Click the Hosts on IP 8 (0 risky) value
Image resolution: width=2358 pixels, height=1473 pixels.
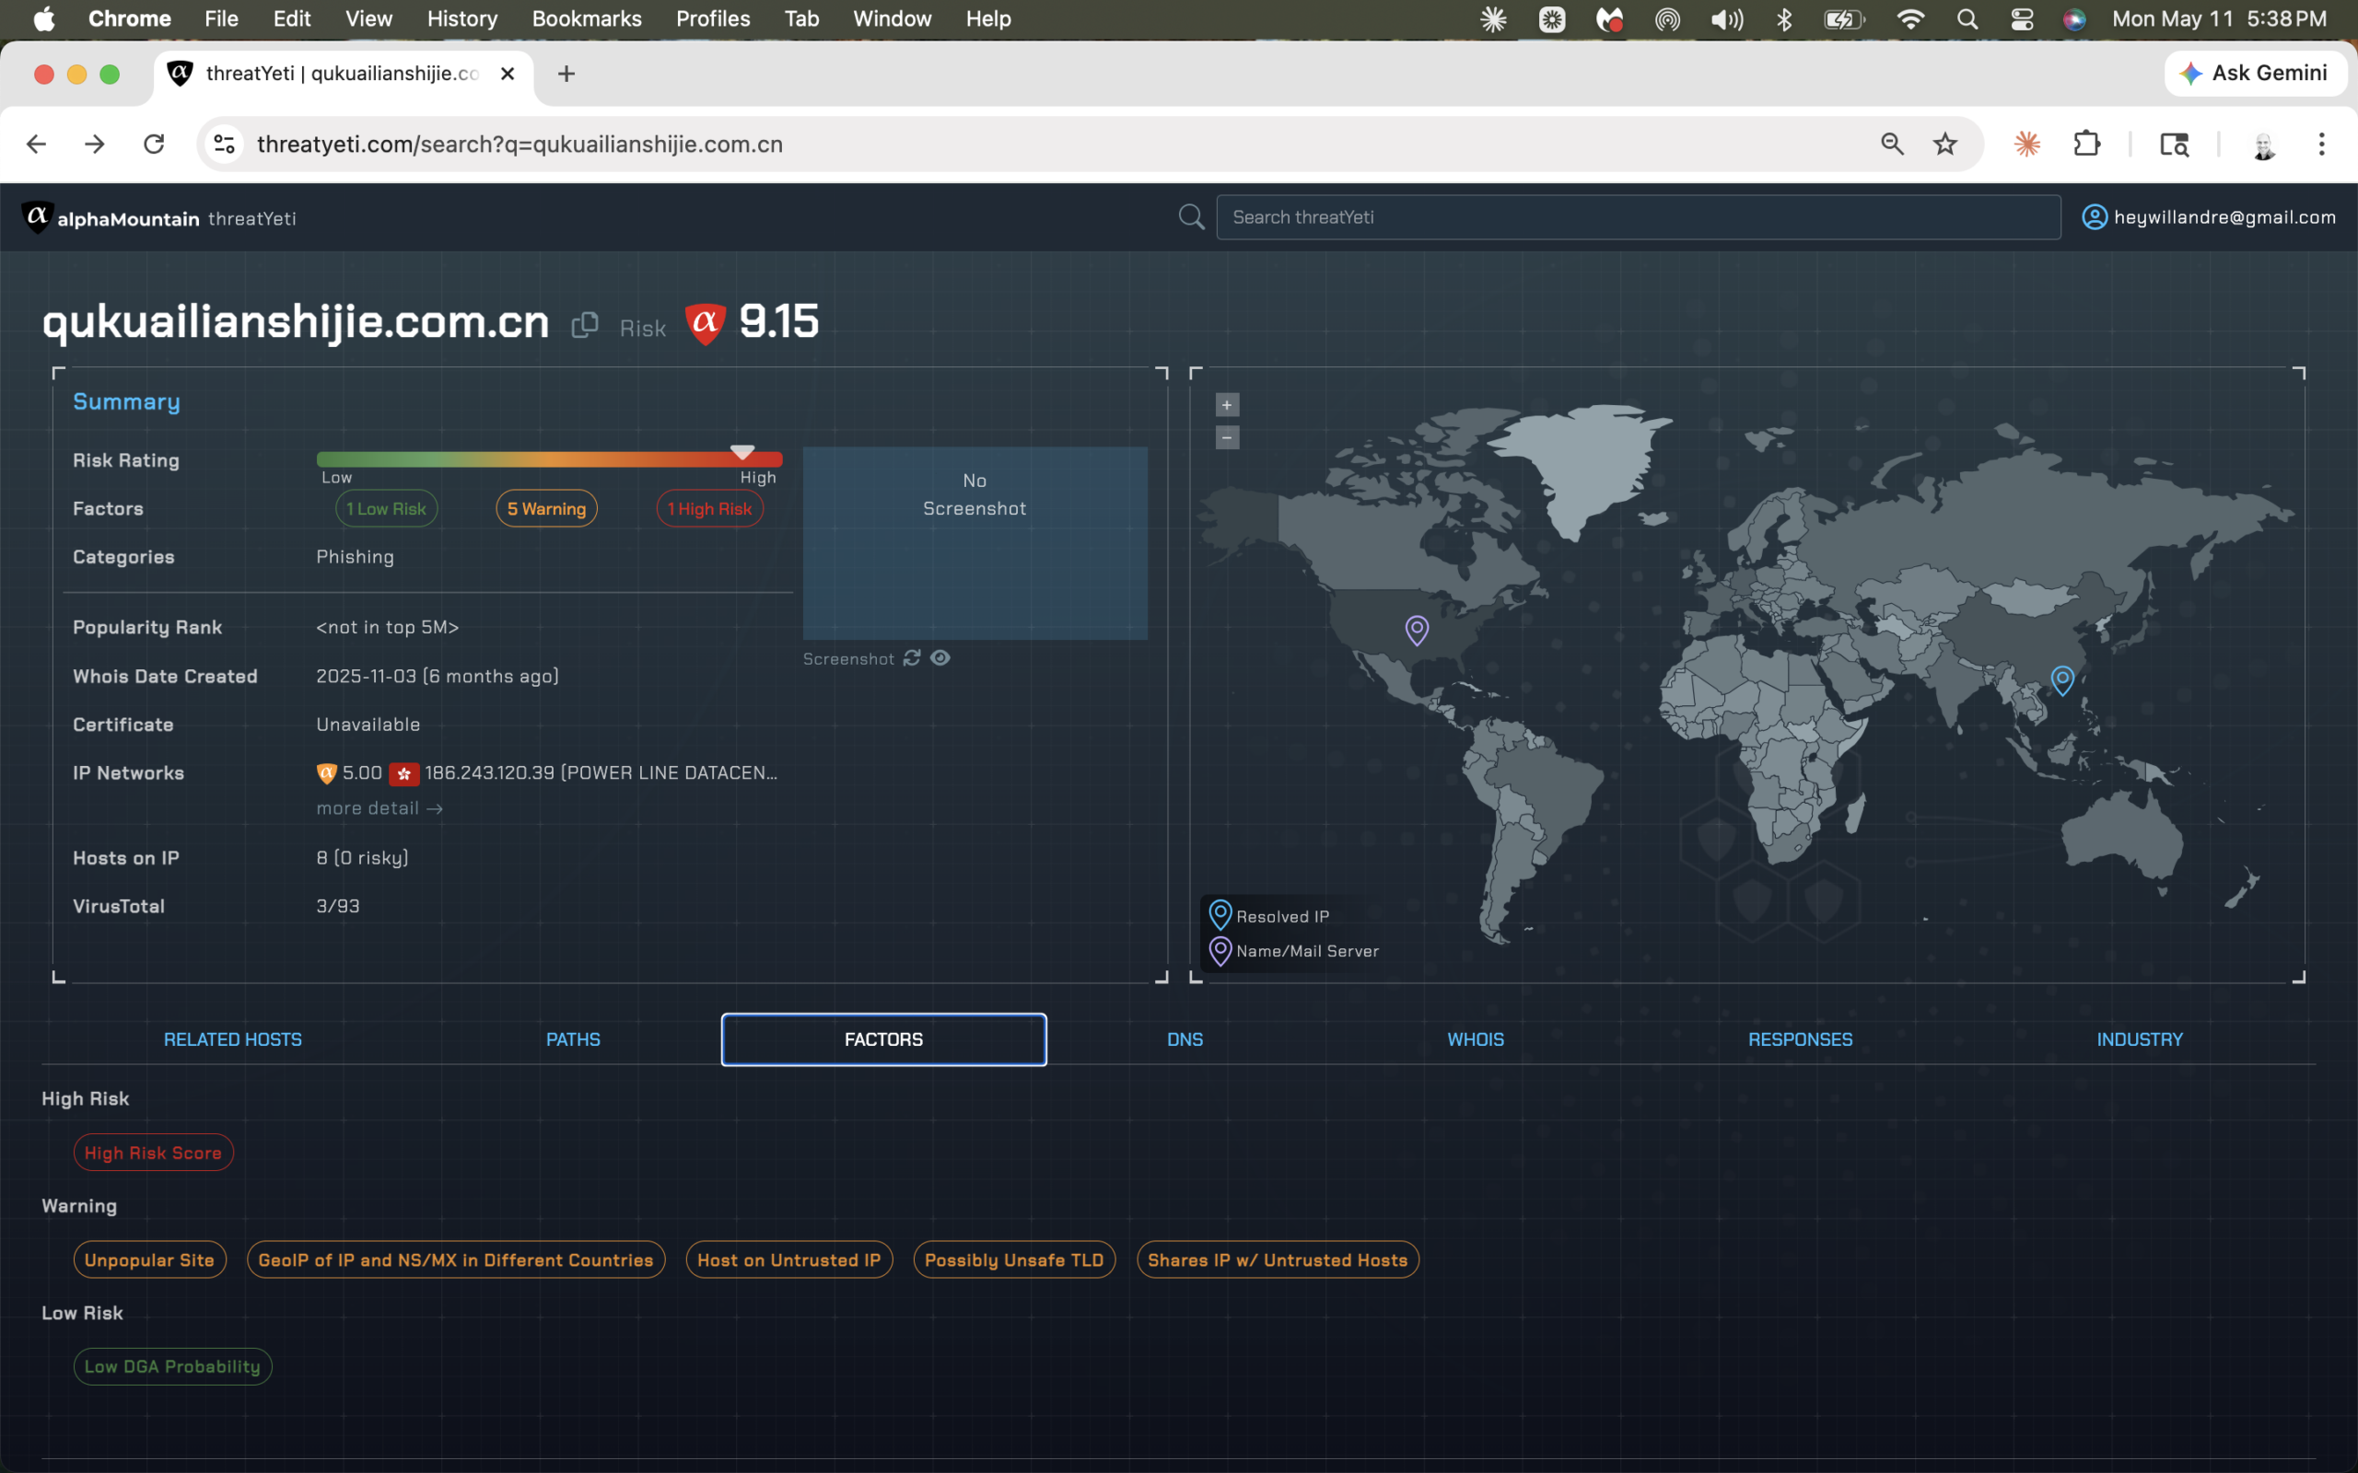pyautogui.click(x=363, y=858)
